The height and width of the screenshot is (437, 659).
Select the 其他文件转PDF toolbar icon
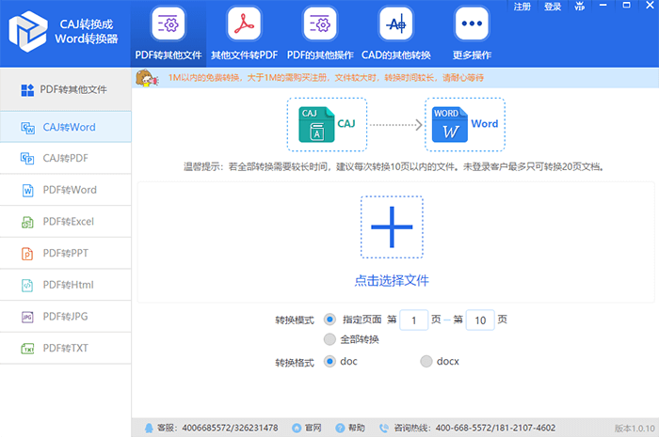[x=242, y=23]
